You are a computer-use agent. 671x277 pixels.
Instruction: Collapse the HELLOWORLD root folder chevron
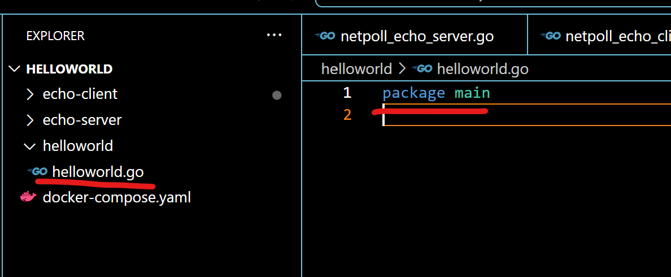[15, 69]
